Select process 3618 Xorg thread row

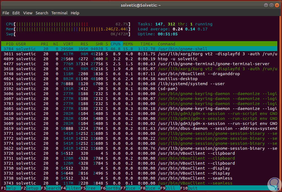click(139, 69)
